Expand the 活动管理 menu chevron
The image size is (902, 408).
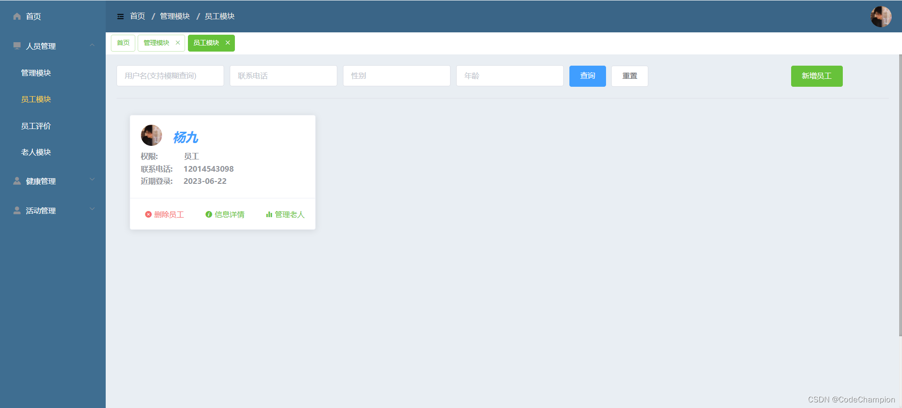click(92, 209)
